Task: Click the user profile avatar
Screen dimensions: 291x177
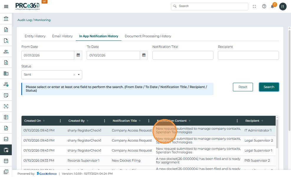Action: (x=283, y=7)
